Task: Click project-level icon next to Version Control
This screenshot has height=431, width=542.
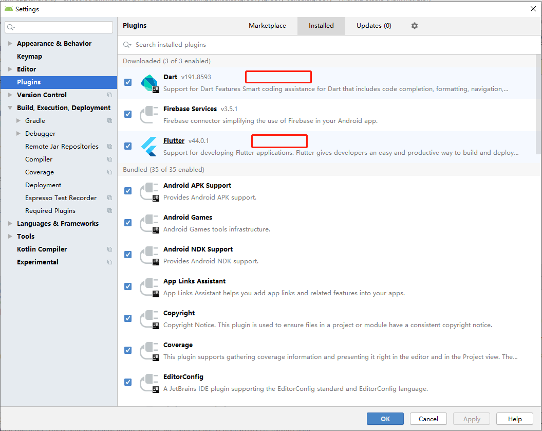Action: click(109, 95)
